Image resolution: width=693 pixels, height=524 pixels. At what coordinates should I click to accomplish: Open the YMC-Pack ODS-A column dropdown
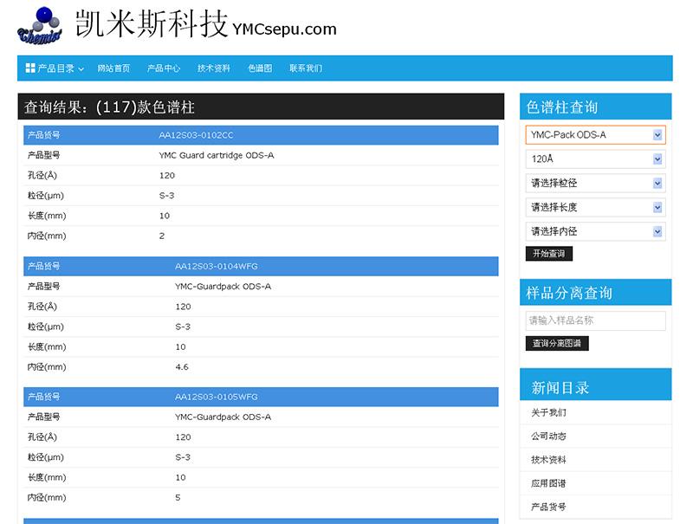[x=595, y=135]
